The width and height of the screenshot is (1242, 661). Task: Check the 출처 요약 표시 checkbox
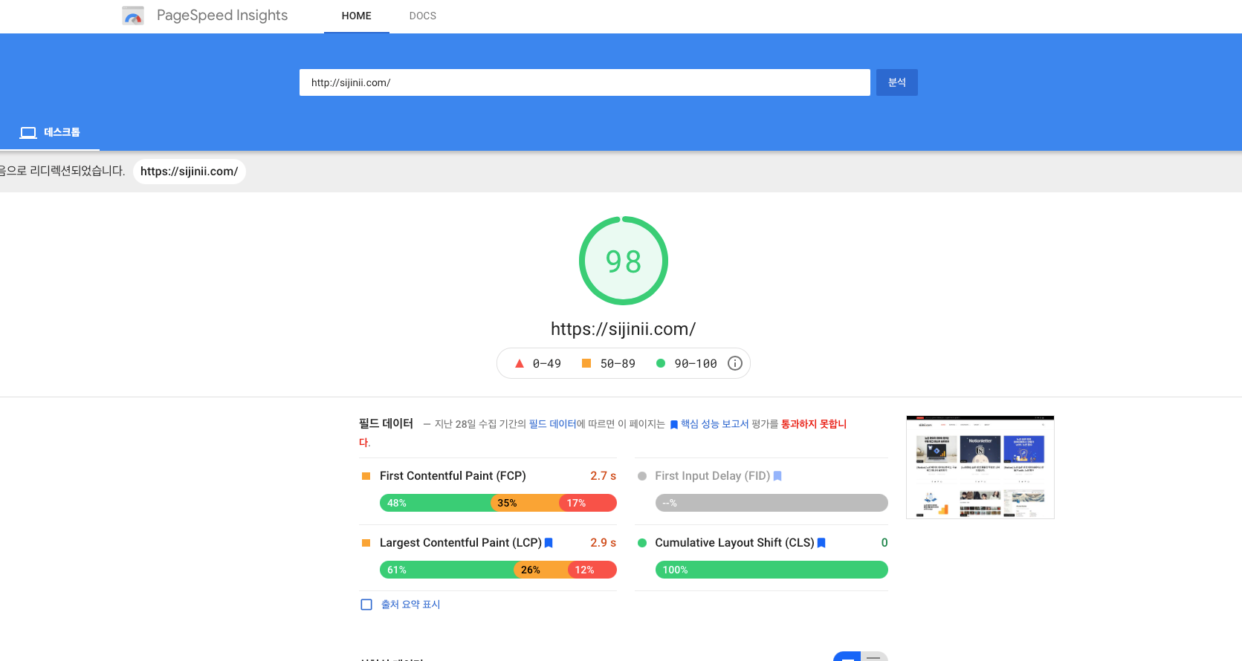pos(366,605)
